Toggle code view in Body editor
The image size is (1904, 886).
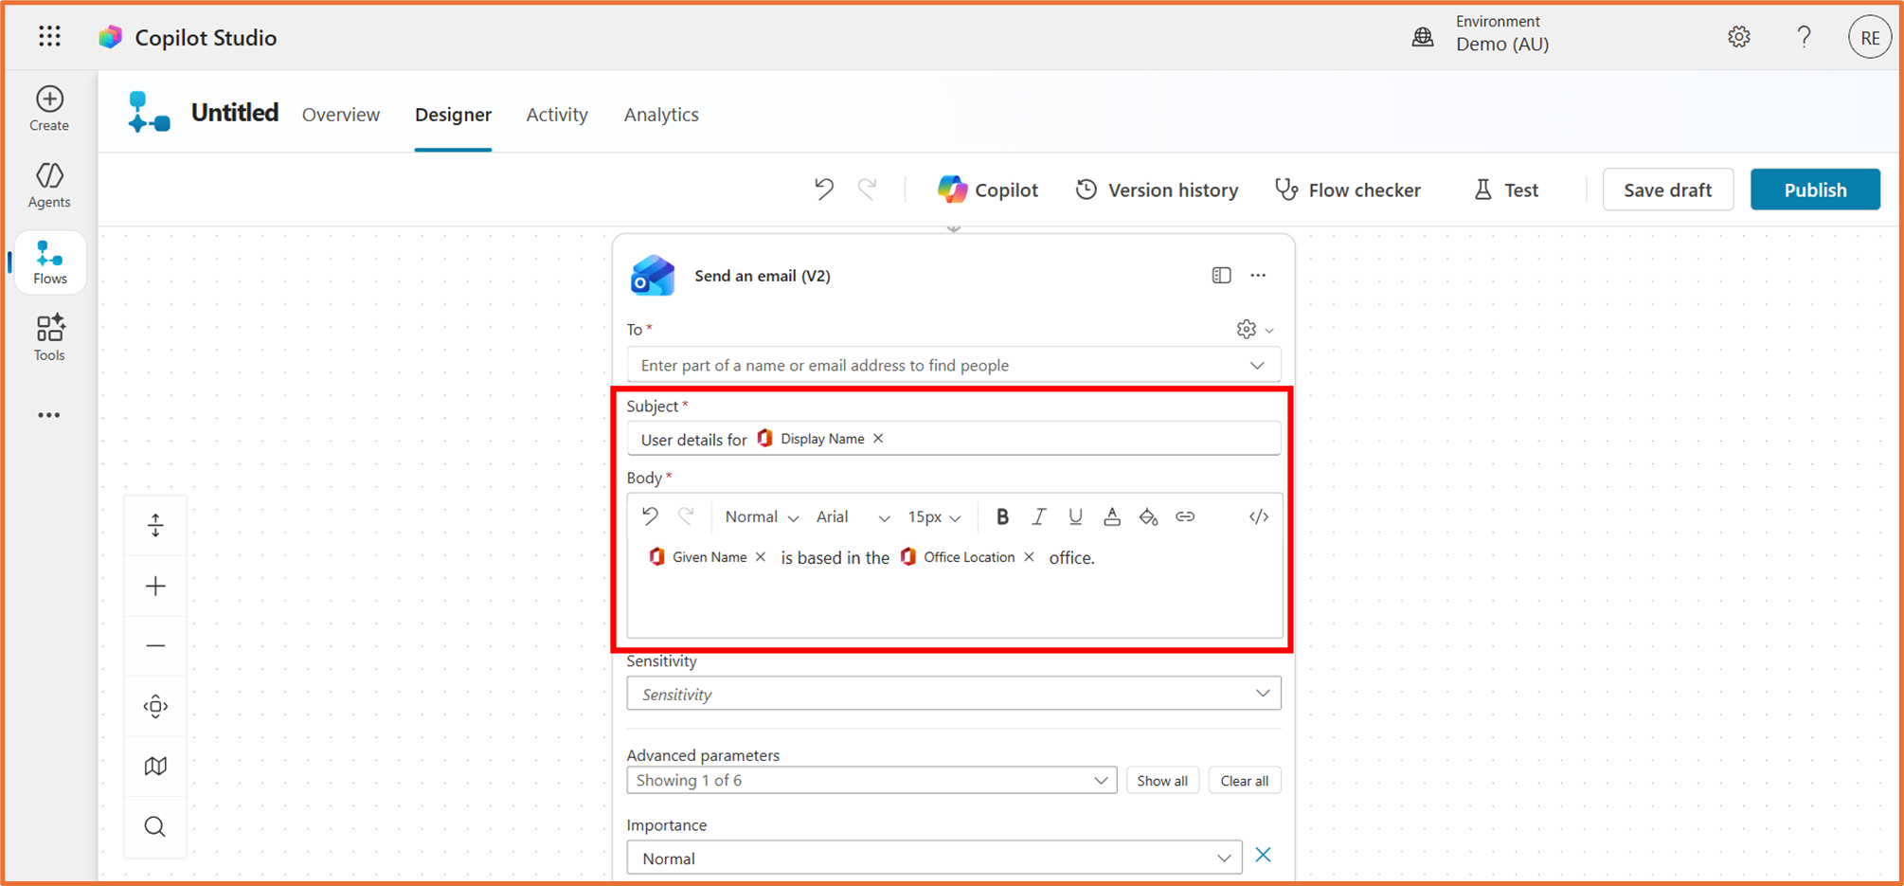1258,516
